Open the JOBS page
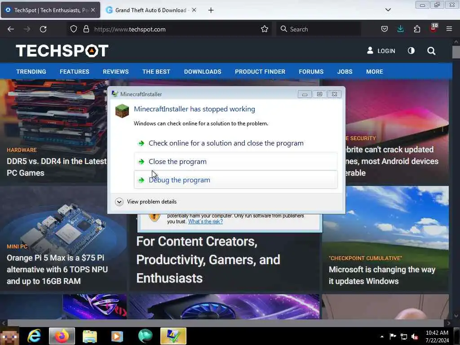The image size is (460, 345). click(x=345, y=71)
